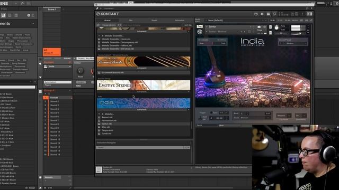
Task: Adjust the instrument Tune knob
Action: point(276,27)
